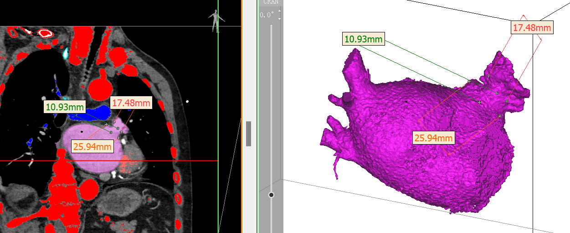Click the red horizontal crosshair line
This screenshot has height=233, width=570.
27,161
